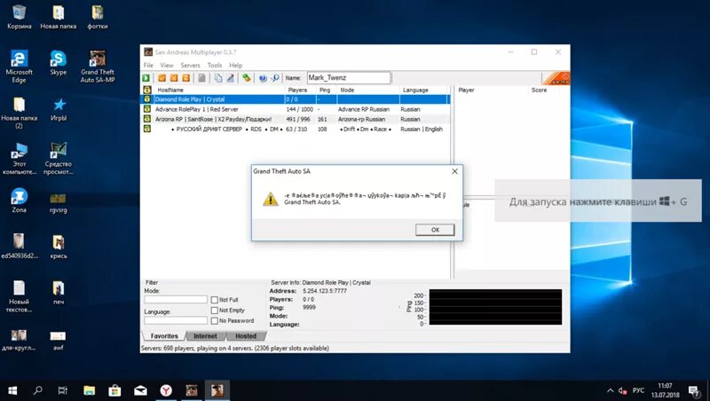Click the Name field containing Mark_Twenz
This screenshot has width=710, height=401.
tap(349, 78)
